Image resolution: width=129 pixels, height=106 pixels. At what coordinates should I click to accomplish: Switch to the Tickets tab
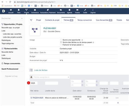(x=119, y=20)
